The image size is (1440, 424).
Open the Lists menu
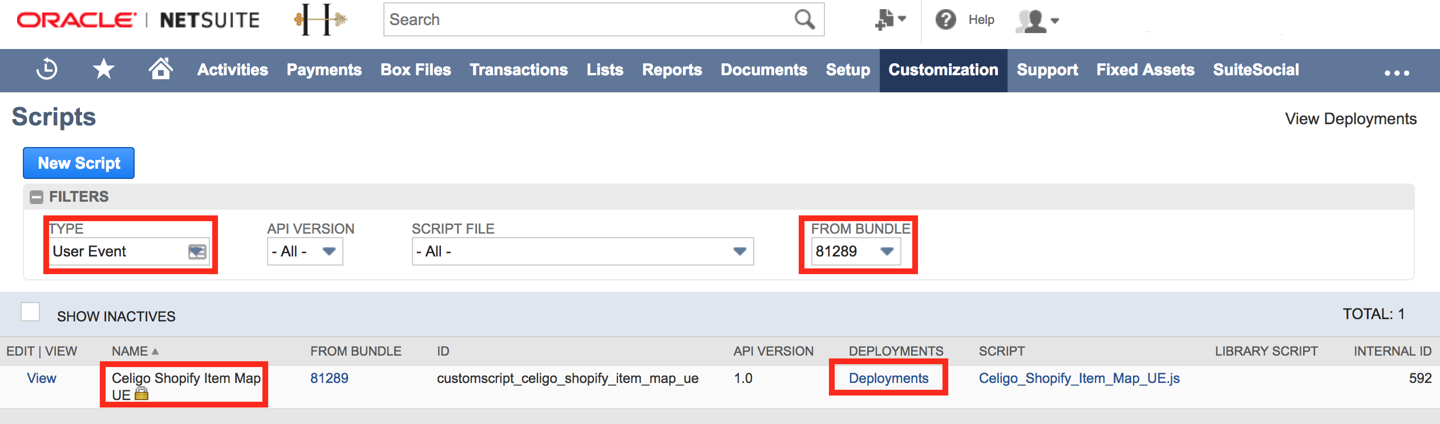pos(605,70)
